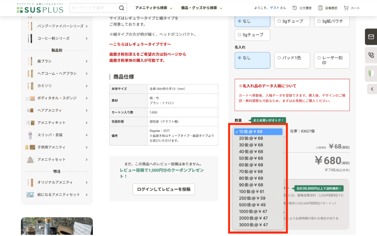The height and width of the screenshot is (236, 377).
Task: Click ログインしてレビューを投稿 button
Action: [x=163, y=189]
